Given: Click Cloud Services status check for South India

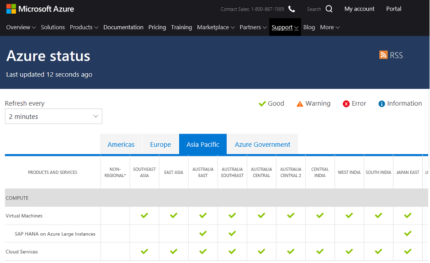Looking at the screenshot, I should (378, 251).
